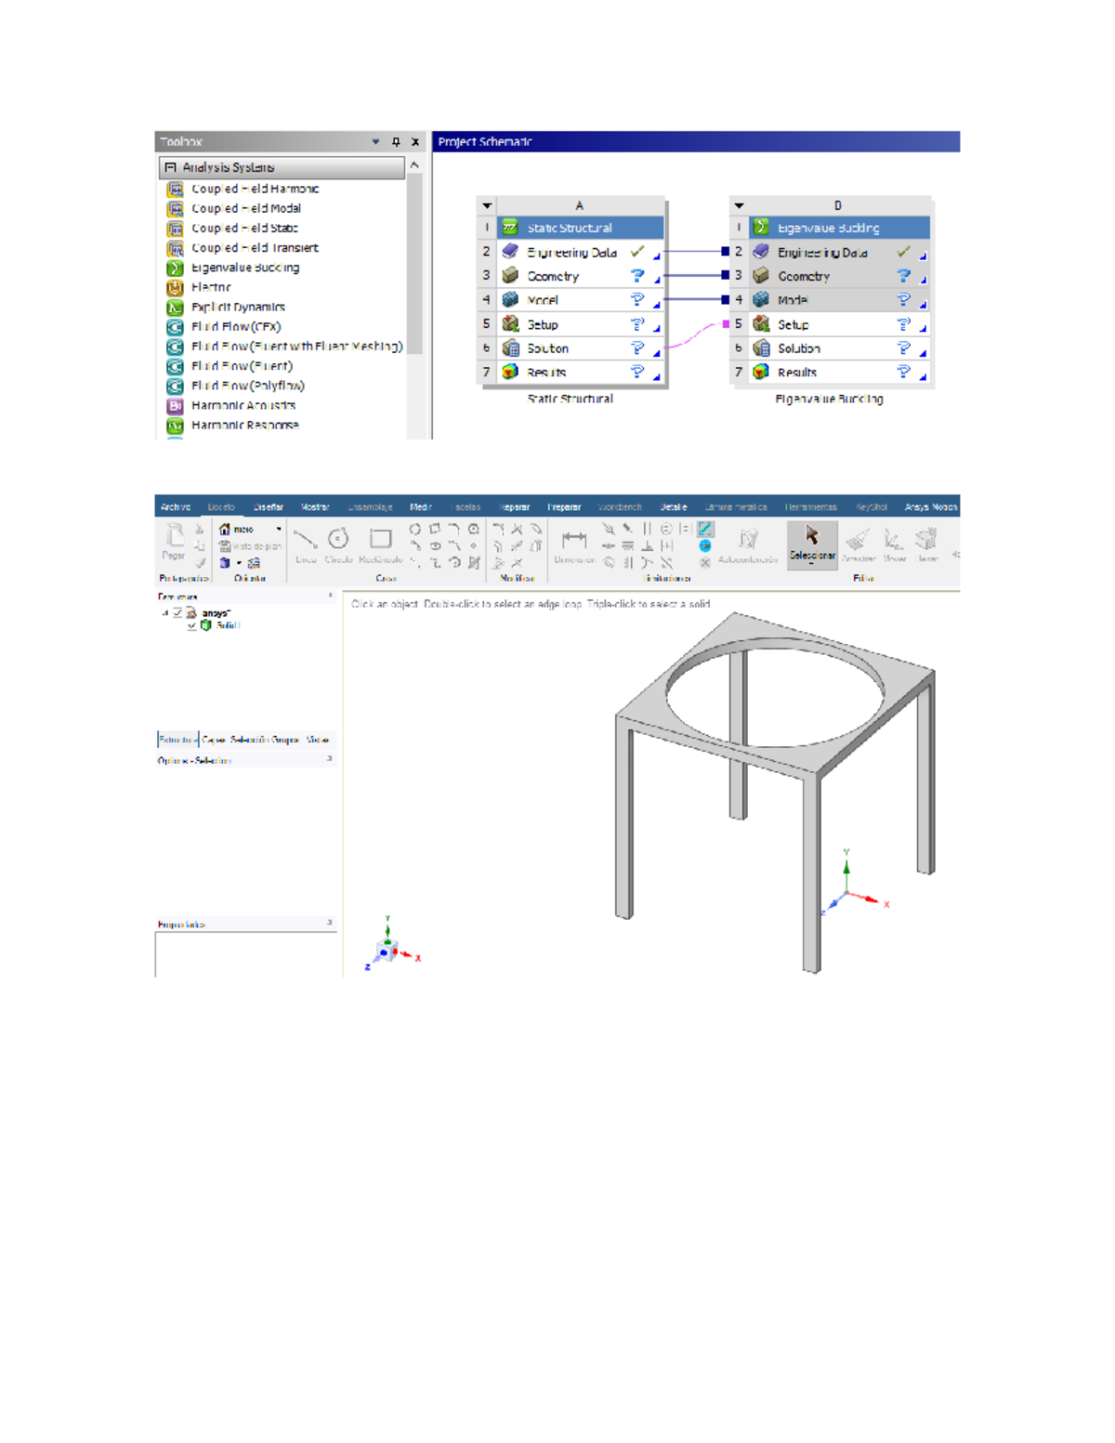Select Eigenvalue Buckling in the Toolbox
This screenshot has height=1443, width=1115.
coord(244,267)
